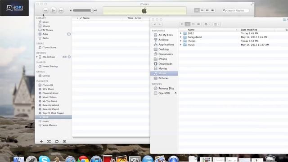This screenshot has height=162, width=288.
Task: Click the iTunes next track button
Action: 61,10
